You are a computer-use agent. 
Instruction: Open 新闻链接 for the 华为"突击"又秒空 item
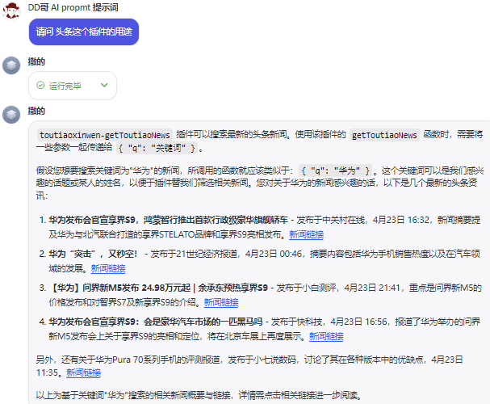108,268
